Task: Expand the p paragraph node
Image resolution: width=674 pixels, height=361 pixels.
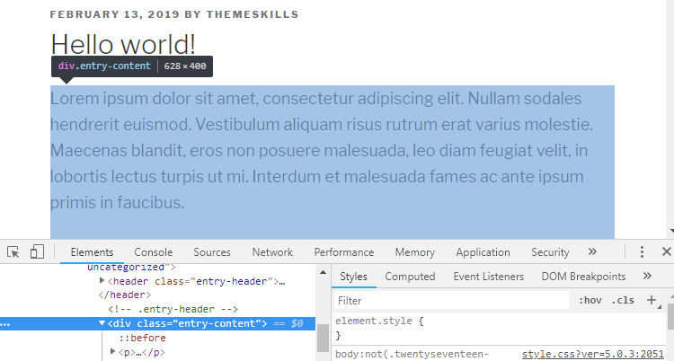Action: tap(112, 351)
